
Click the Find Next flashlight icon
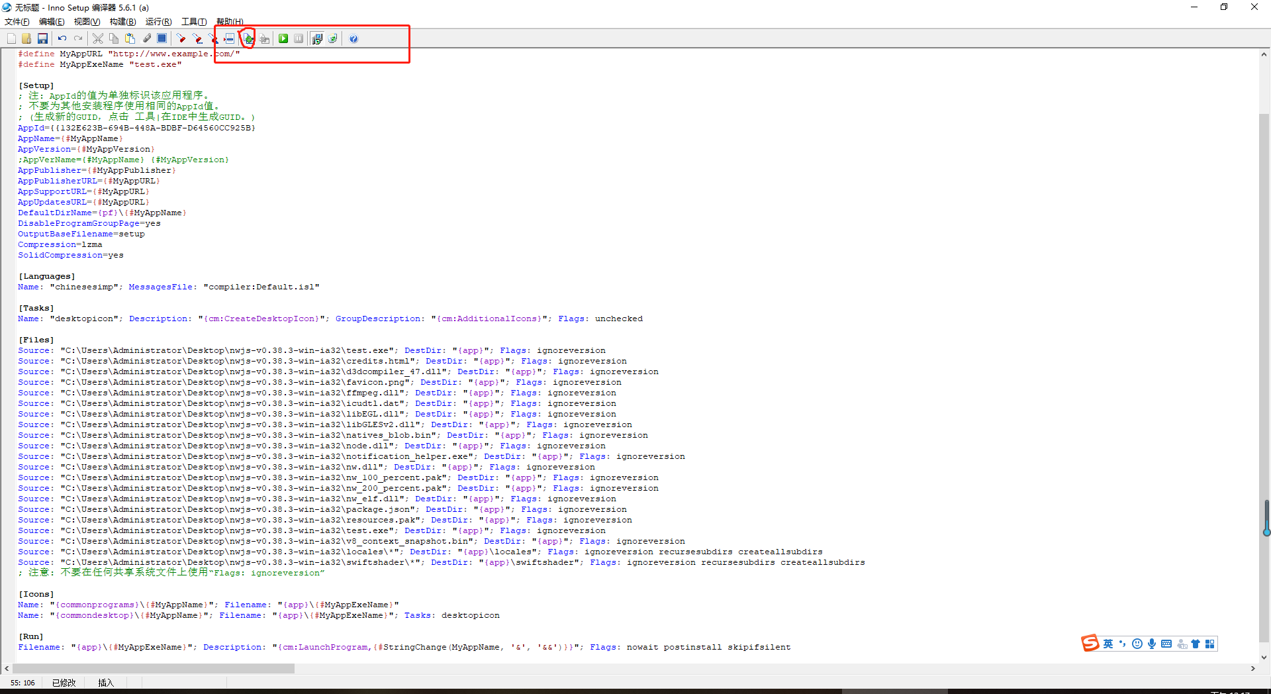(x=197, y=38)
